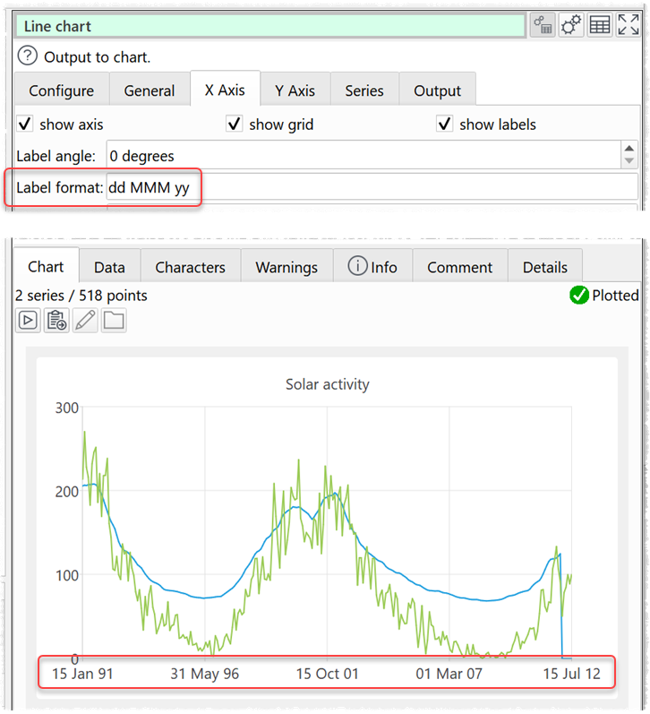Switch to the Comment tab
Image resolution: width=650 pixels, height=714 pixels.
click(459, 267)
